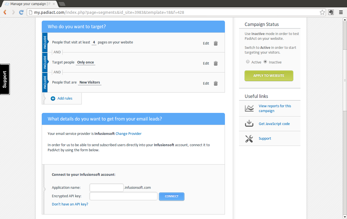Select the Inactive radio button
Viewport: 347px width, 219px height.
click(265, 62)
